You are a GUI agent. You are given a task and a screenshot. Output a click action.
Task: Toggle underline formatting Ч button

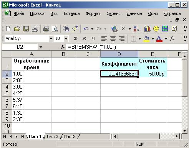(x=93, y=38)
